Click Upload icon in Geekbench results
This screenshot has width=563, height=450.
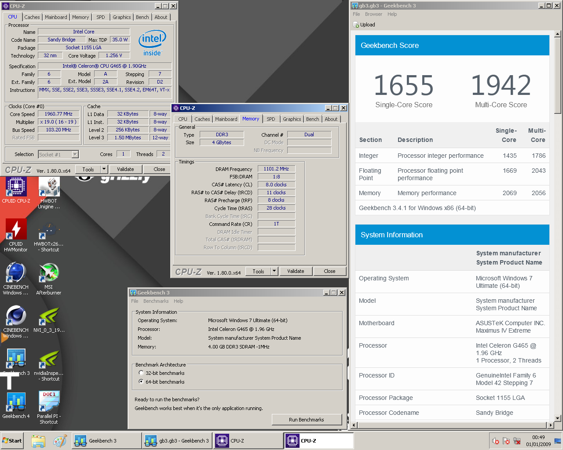coord(356,25)
